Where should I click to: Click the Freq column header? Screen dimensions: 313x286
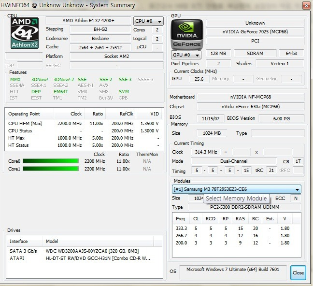181,219
